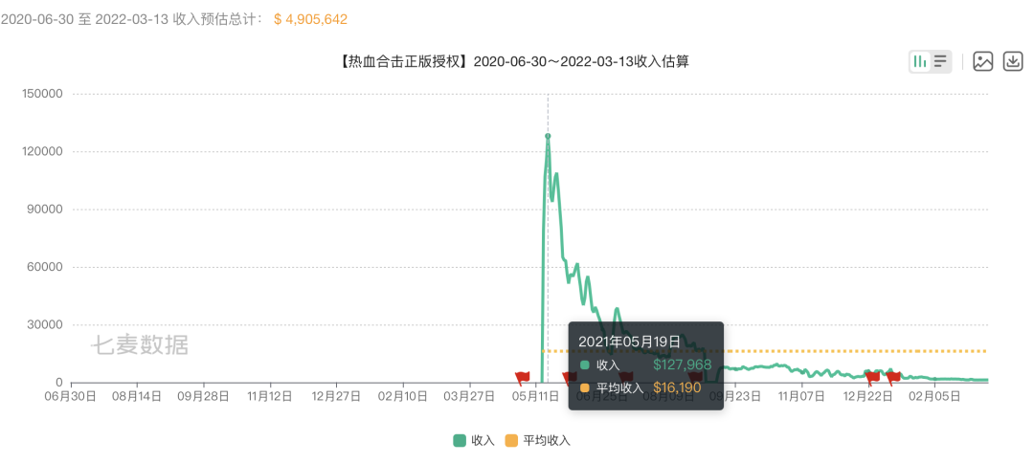
Task: Select the rightmost red flag marker
Action: (893, 378)
